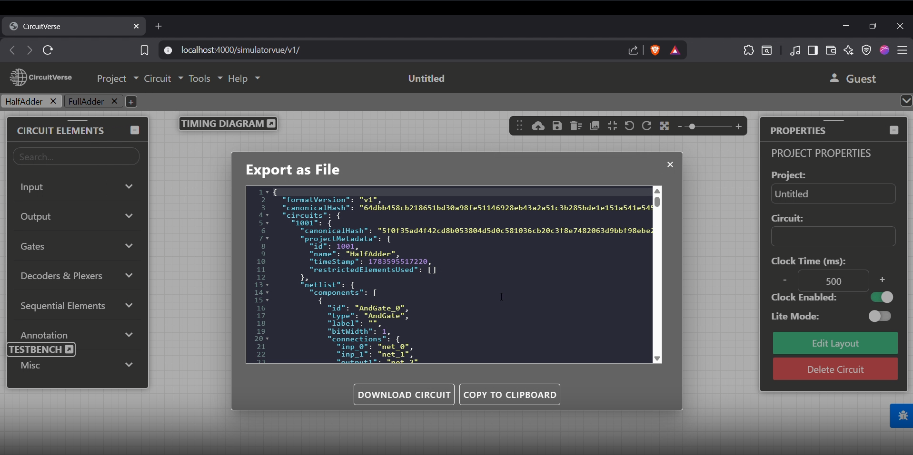913x455 pixels.
Task: Click the Delete Circuit button
Action: 835,370
